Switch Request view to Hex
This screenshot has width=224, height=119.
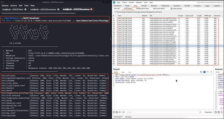[130, 72]
